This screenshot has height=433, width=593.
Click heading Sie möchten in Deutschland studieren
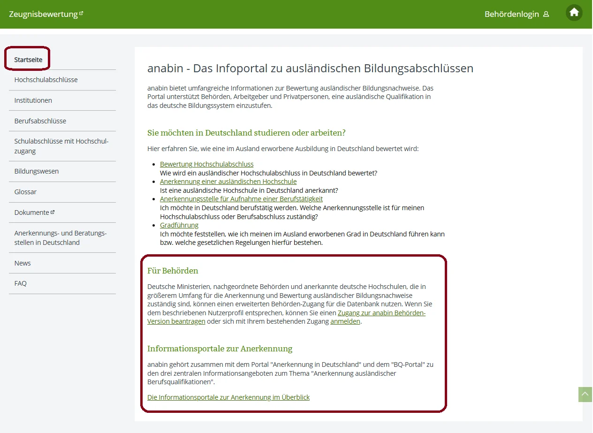point(246,133)
